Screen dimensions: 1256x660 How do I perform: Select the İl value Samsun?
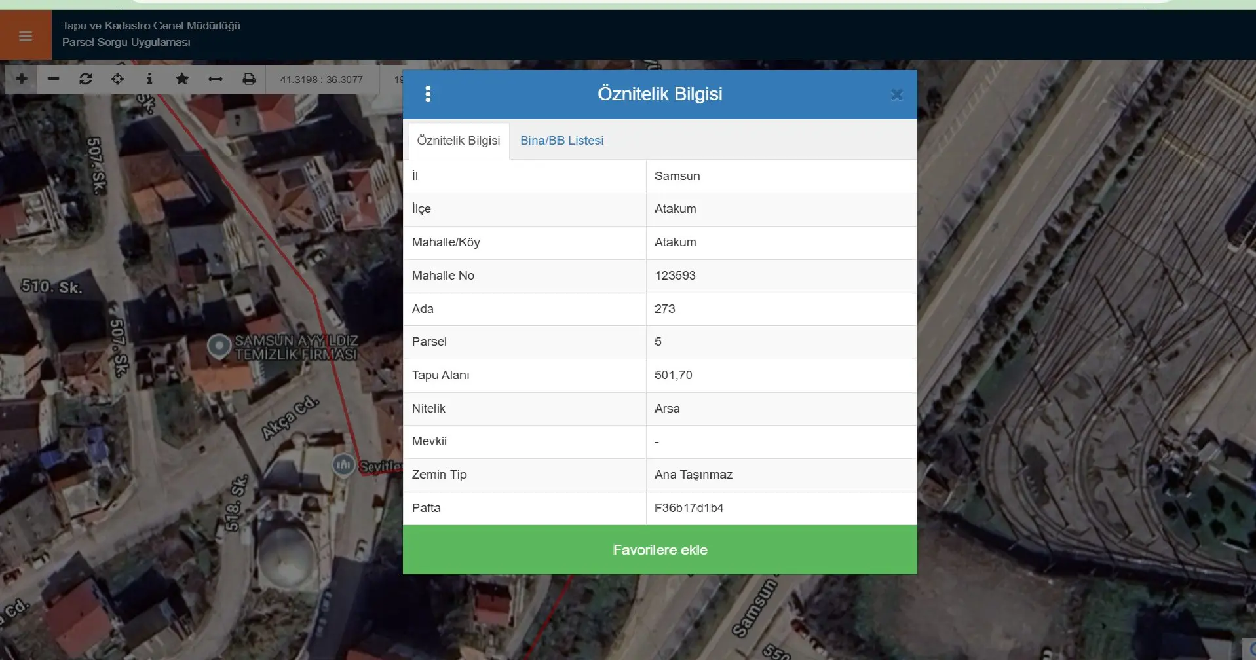point(677,176)
